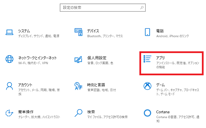Click the description Android、iPhone のリンク

172,36
